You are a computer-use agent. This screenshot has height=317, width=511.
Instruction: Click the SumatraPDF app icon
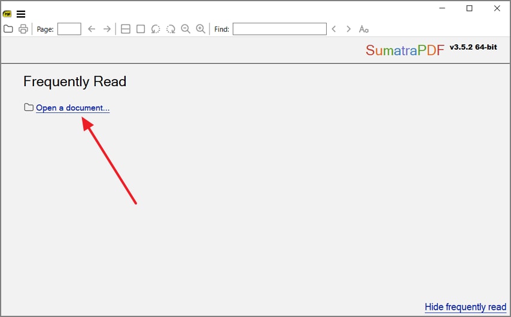[7, 14]
